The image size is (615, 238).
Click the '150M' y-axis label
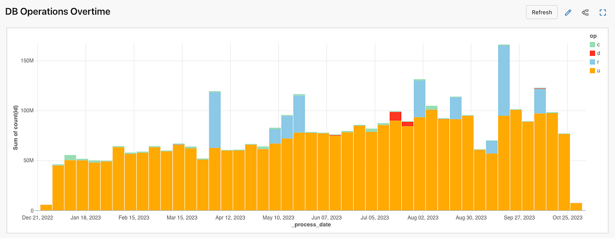coord(27,61)
